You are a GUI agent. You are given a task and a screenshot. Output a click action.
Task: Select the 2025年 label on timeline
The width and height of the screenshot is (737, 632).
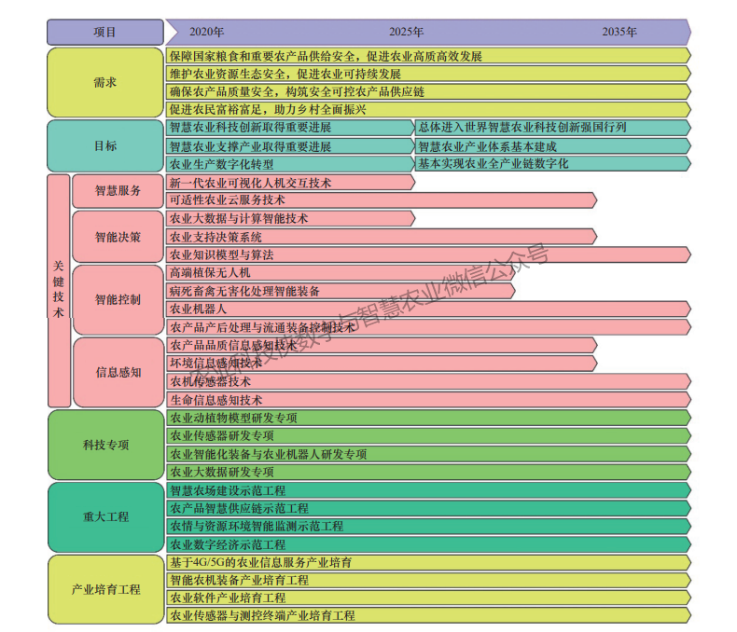[x=406, y=32]
